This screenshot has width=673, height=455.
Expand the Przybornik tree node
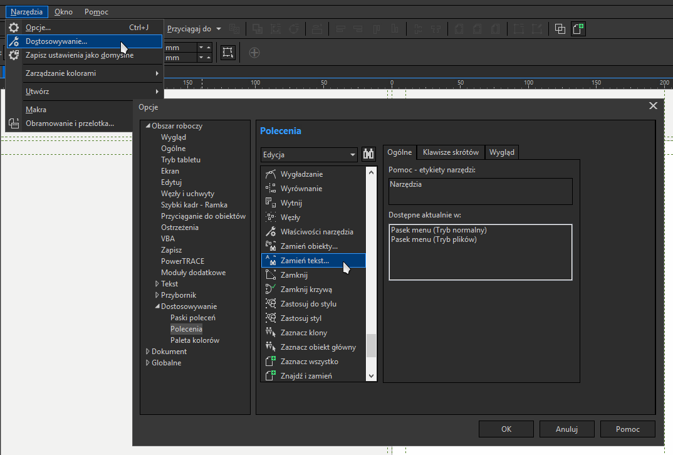(157, 295)
